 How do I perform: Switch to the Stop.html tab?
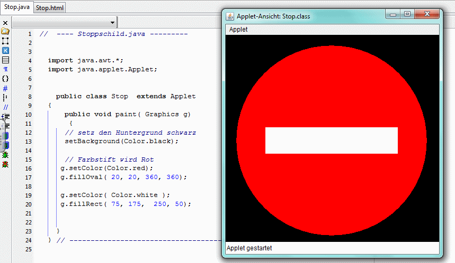coord(50,8)
